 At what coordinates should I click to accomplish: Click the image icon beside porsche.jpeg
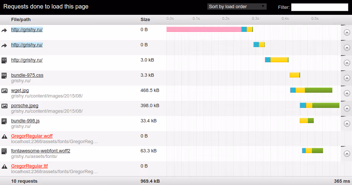coord(4,106)
